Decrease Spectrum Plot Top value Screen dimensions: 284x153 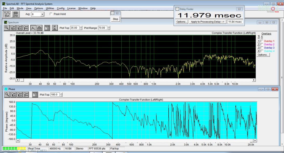(81, 29)
